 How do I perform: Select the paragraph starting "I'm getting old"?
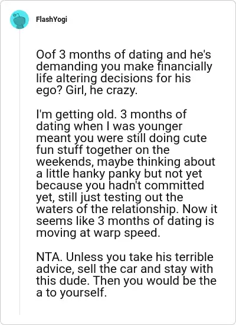[126, 173]
